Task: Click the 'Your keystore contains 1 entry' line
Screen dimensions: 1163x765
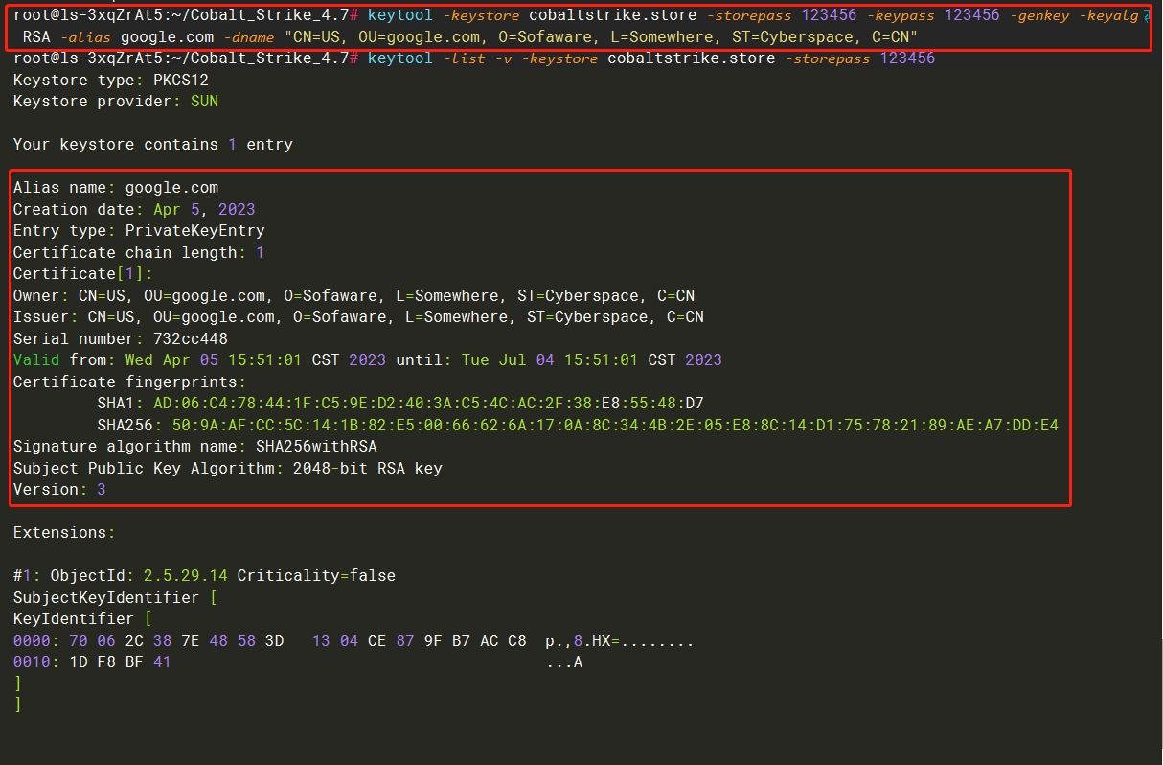Action: click(x=153, y=145)
